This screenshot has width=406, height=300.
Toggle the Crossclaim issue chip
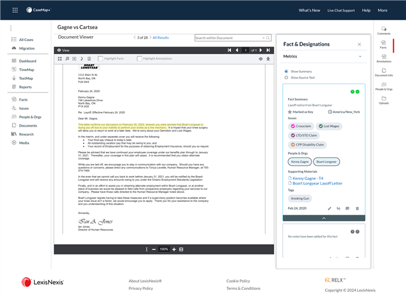click(301, 126)
